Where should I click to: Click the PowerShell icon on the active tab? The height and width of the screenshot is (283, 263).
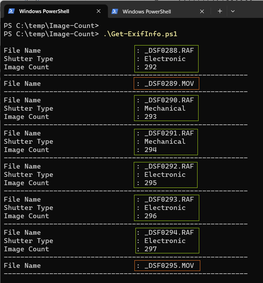coord(11,11)
